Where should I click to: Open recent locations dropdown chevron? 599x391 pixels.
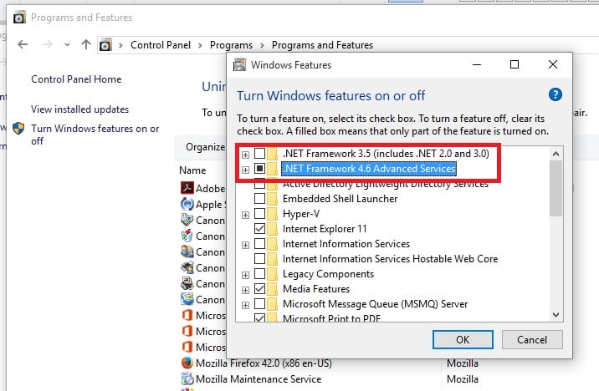pos(67,44)
